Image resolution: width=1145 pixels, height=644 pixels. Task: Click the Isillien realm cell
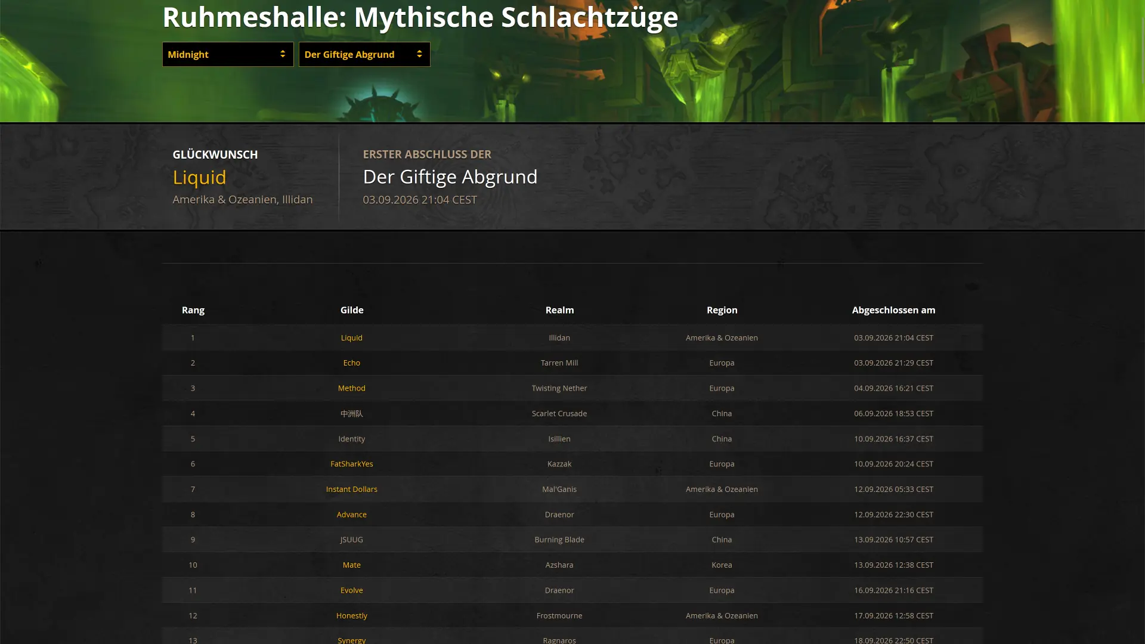(x=559, y=439)
